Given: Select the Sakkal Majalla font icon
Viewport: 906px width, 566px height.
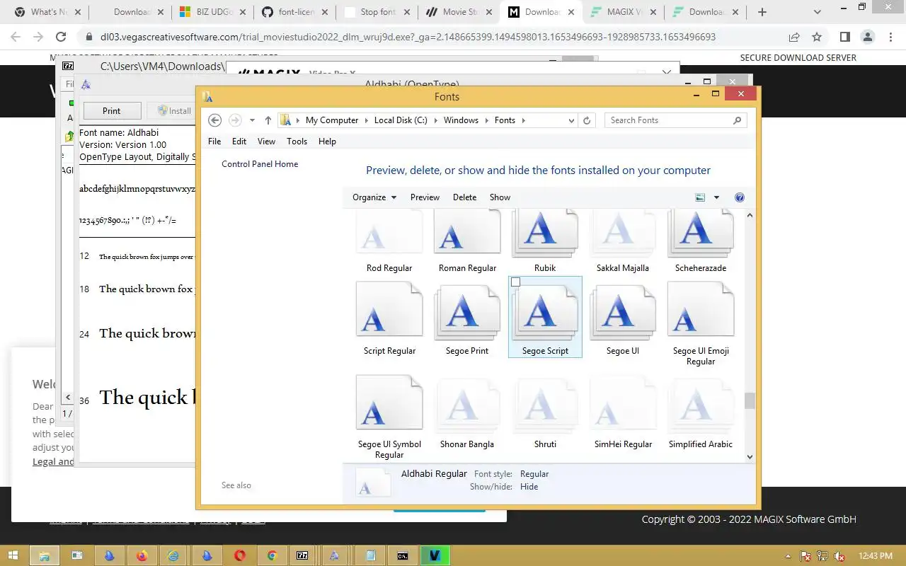Looking at the screenshot, I should point(623,233).
